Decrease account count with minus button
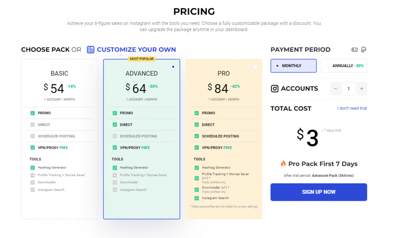 (x=336, y=89)
